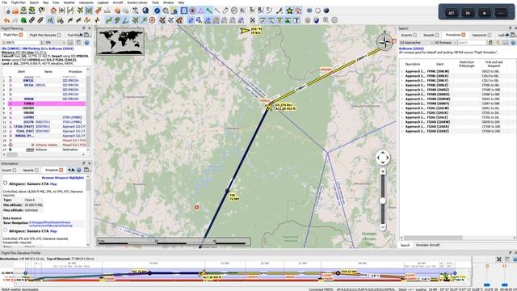This screenshot has width=517, height=291.
Task: Click right blue slider in elevation profile
Action: 504,285
